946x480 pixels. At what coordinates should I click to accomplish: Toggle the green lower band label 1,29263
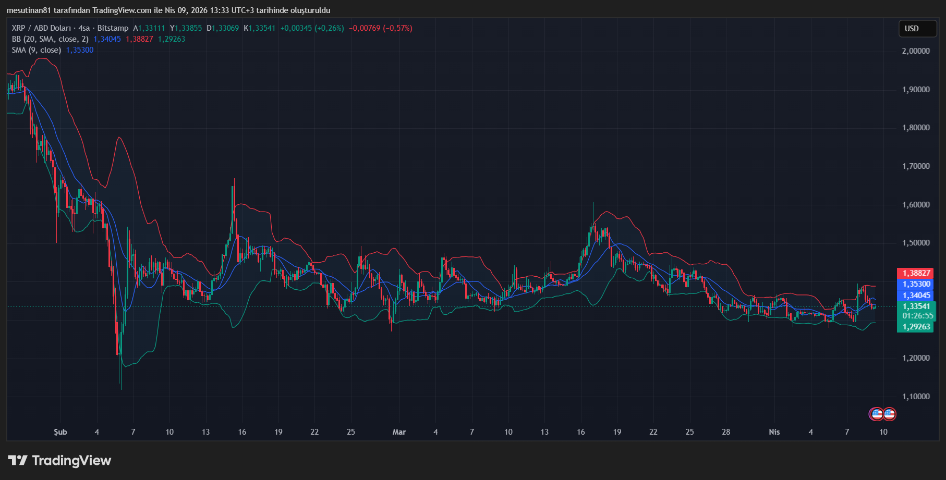click(915, 327)
